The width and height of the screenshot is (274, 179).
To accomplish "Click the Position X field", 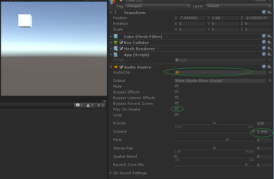I will 192,18.
